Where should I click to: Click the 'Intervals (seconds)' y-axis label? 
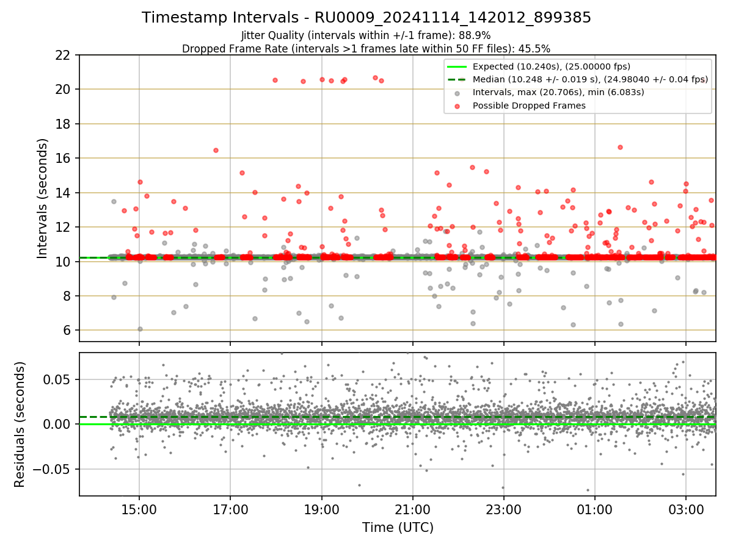(x=43, y=198)
